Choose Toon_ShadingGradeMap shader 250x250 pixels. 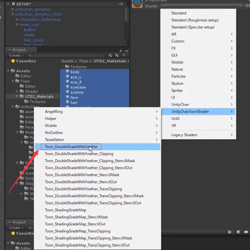(x=97, y=210)
